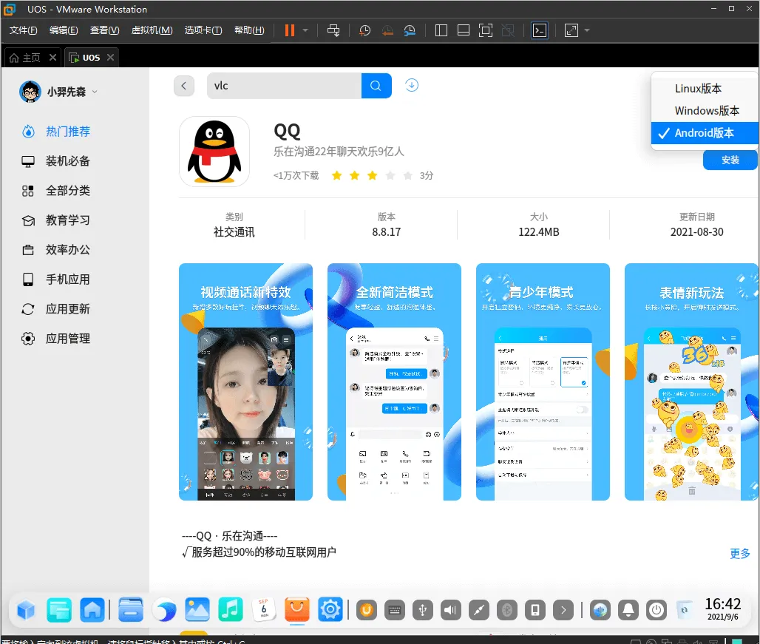Open the dropdown arrow next to pause button
This screenshot has height=644, width=760.
coord(305,30)
